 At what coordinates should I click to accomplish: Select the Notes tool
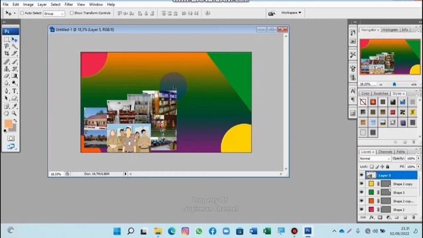[7, 106]
